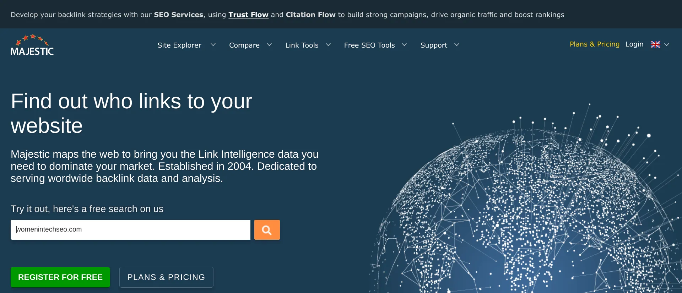Open the Compare menu item

click(244, 45)
